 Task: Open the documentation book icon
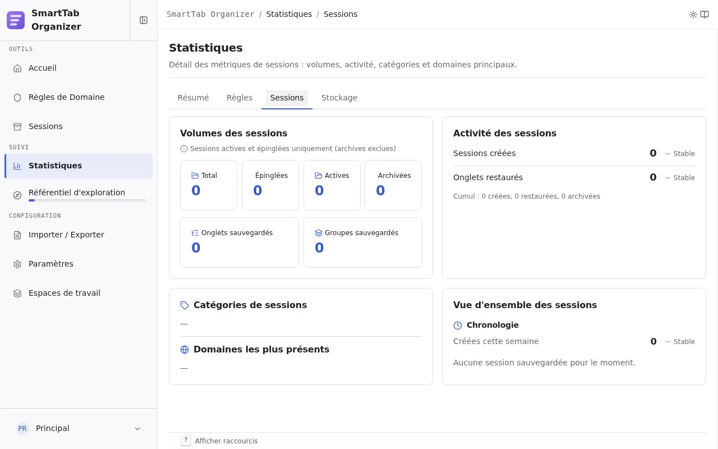click(705, 15)
